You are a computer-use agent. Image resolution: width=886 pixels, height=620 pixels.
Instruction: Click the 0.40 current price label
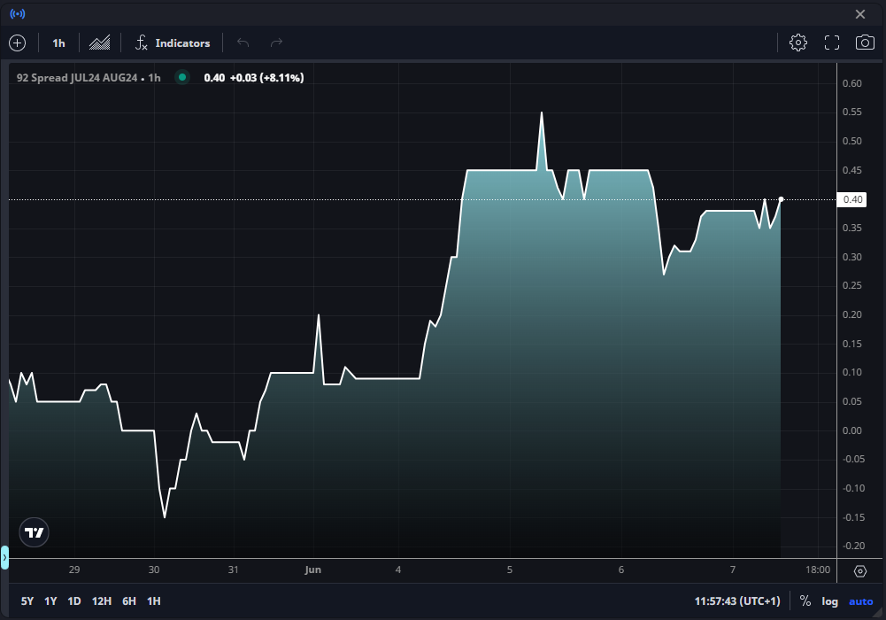852,199
